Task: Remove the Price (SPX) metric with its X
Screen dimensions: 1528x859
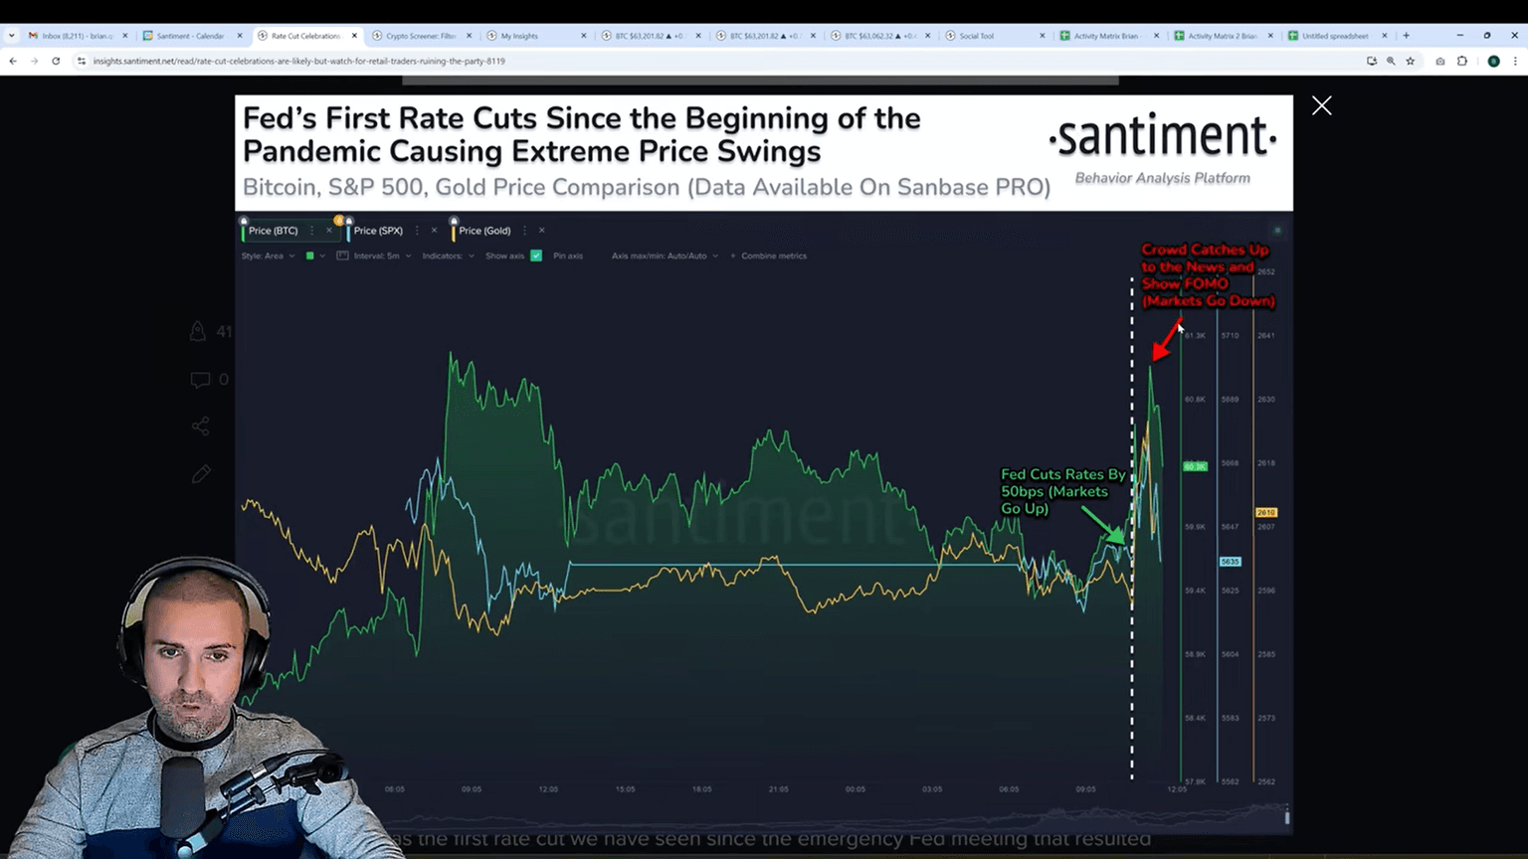Action: click(434, 231)
